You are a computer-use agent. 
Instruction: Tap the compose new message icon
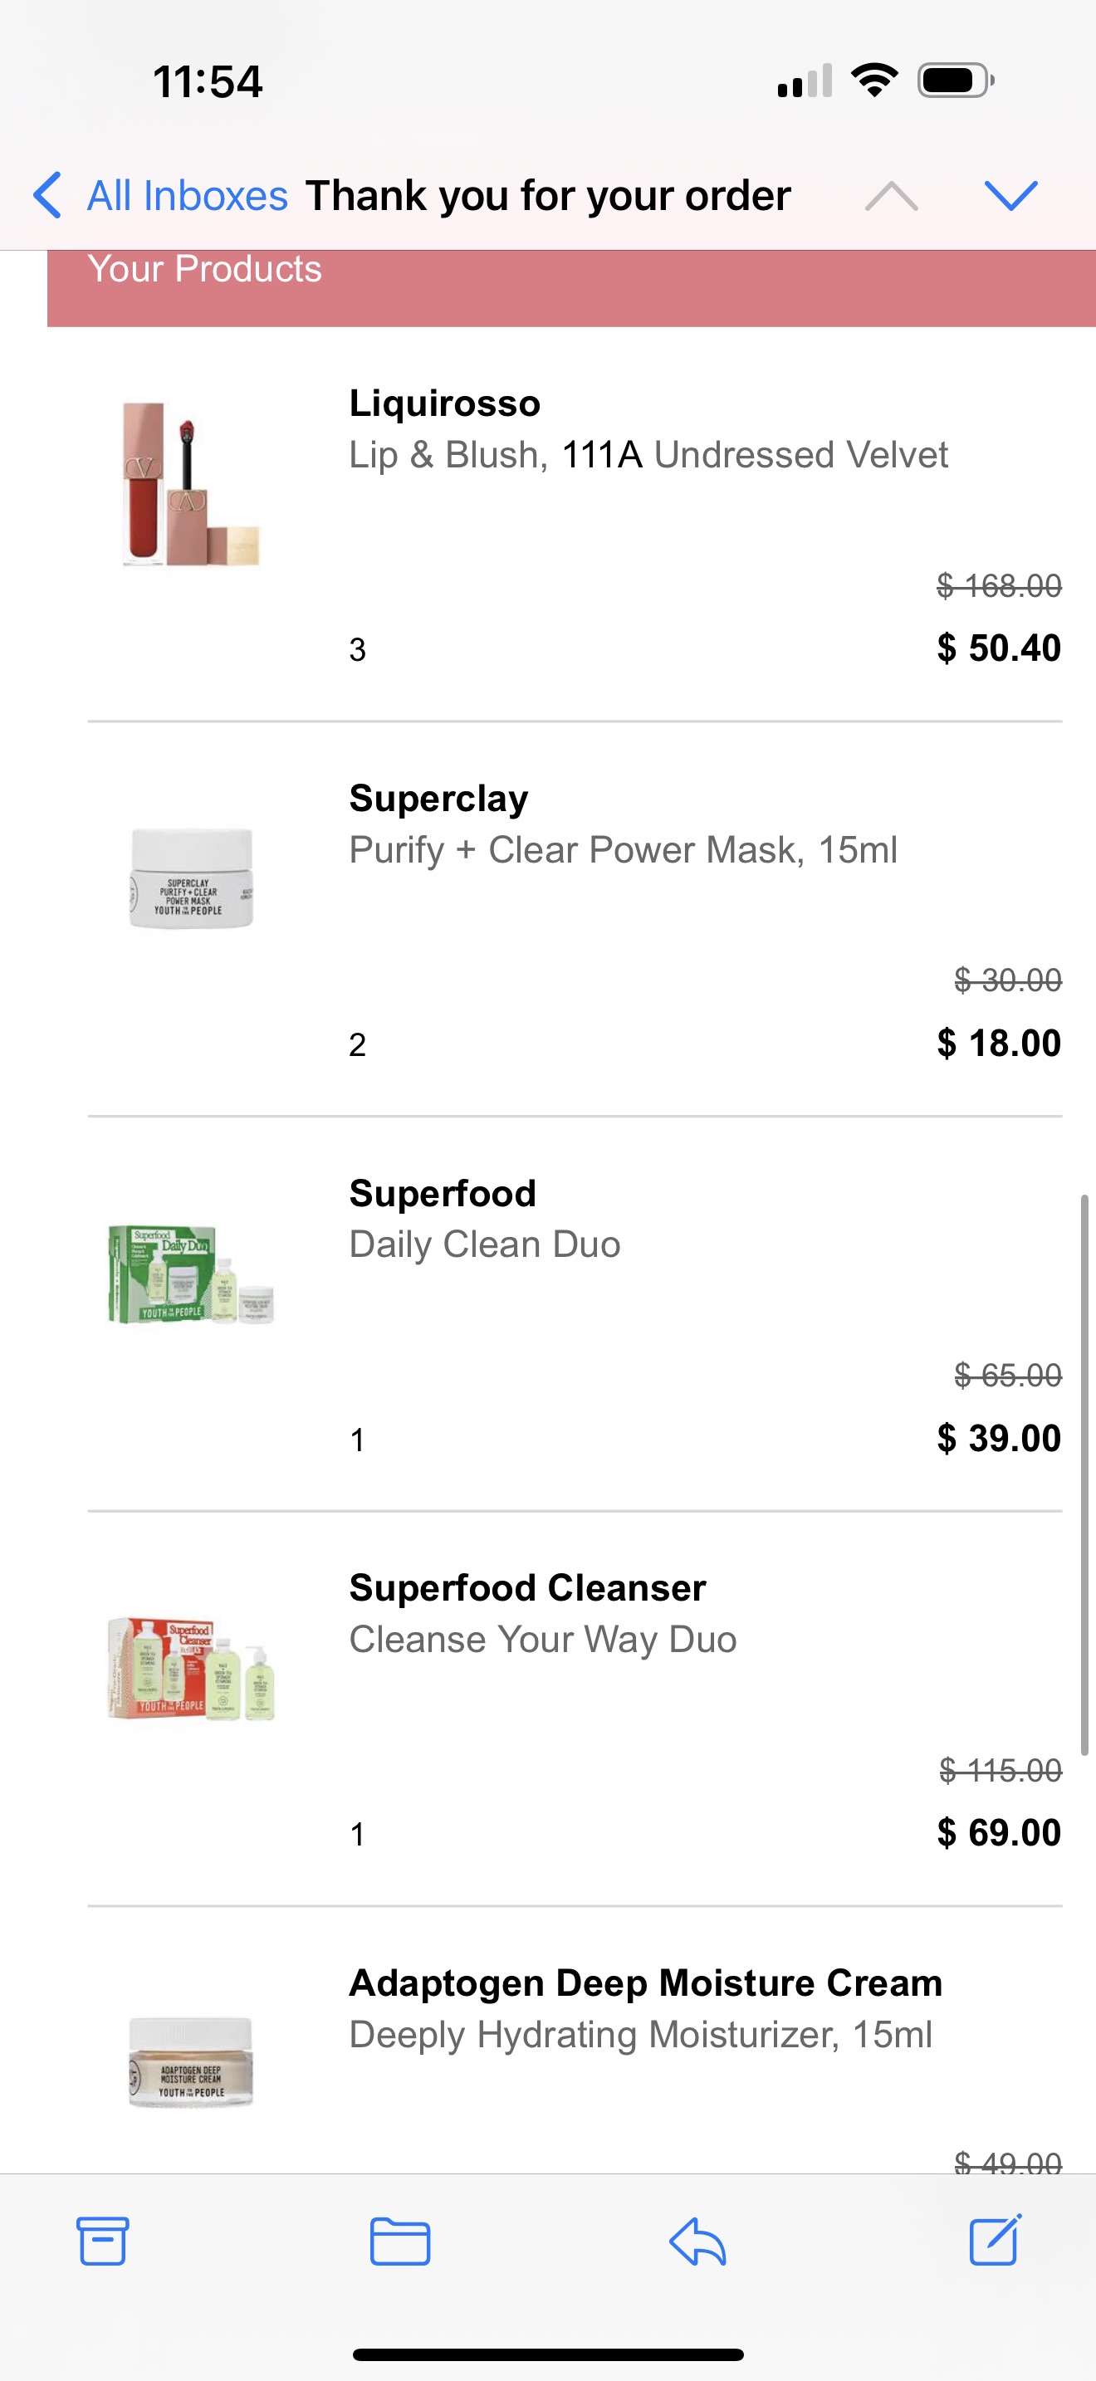pyautogui.click(x=996, y=2239)
